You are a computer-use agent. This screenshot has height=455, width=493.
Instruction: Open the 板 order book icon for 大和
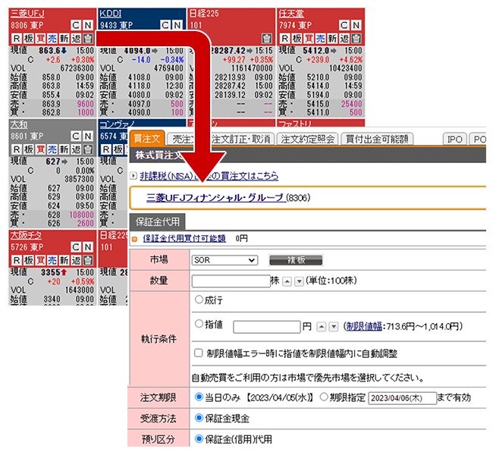(x=29, y=149)
